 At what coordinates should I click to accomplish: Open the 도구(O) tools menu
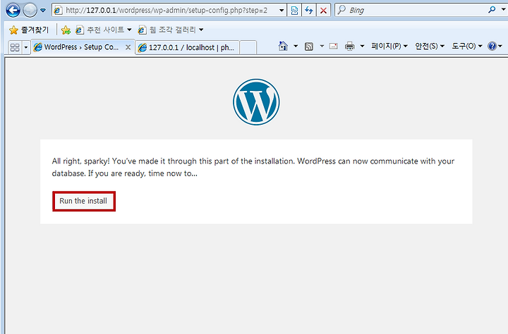coord(467,47)
